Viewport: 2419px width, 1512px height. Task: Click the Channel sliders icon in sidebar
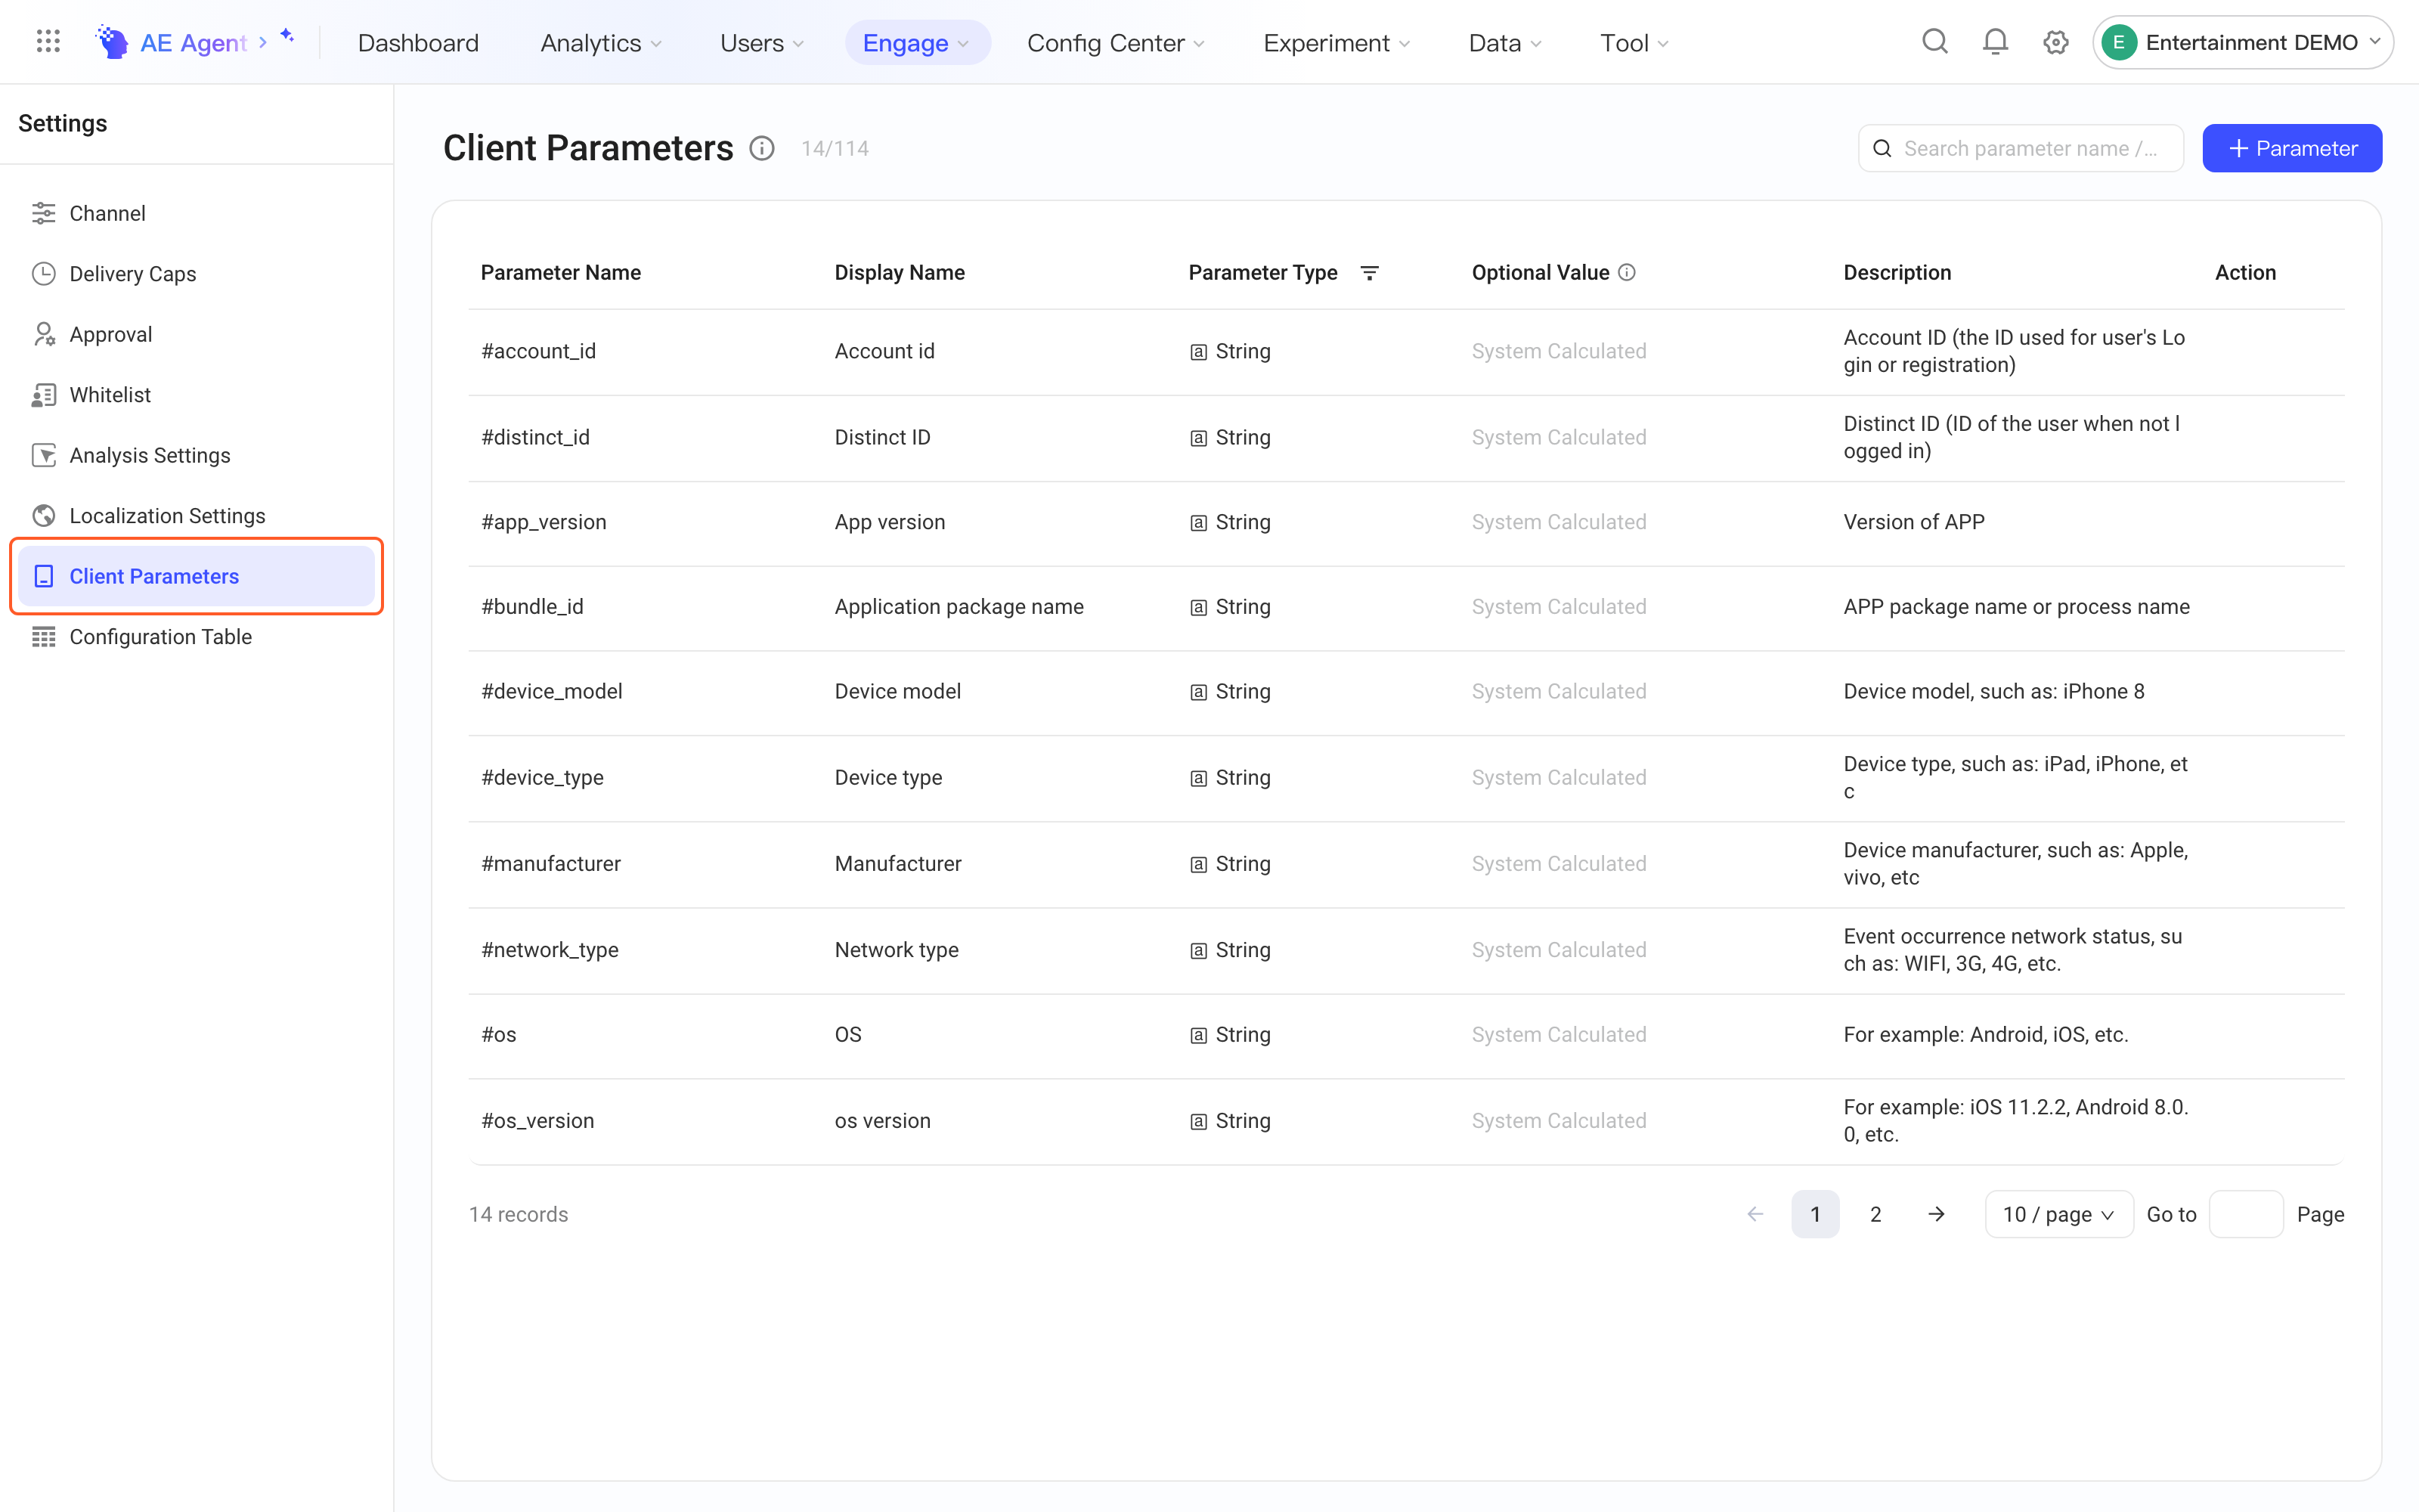coord(44,213)
